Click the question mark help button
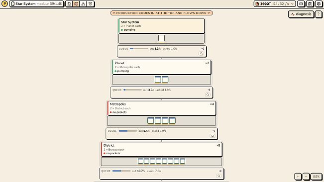Screen dimensions: 324x182 [x=319, y=14]
